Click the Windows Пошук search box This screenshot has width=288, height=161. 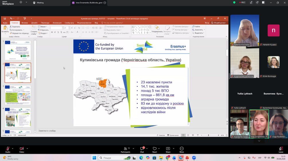115,158
